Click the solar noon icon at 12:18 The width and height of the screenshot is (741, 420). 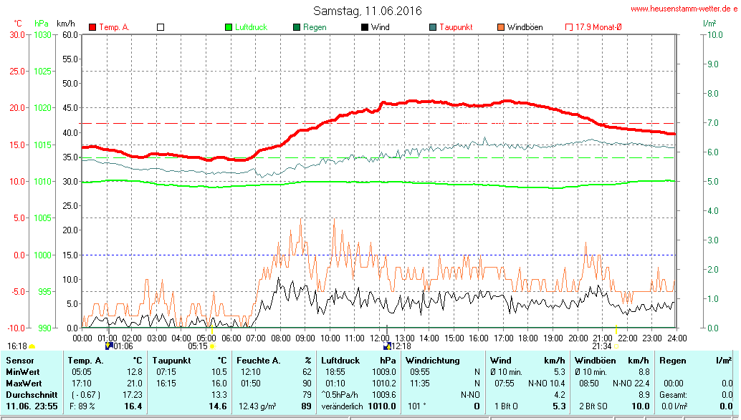click(x=388, y=346)
